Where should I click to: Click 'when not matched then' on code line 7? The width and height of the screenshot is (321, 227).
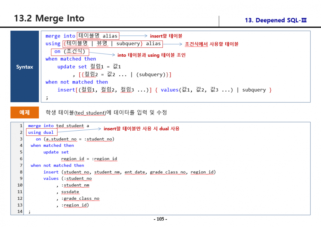pyautogui.click(x=57, y=165)
